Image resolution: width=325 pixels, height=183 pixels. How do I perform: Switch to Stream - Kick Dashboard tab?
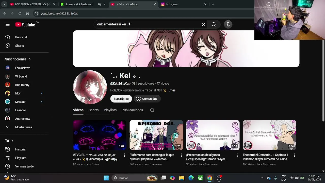(x=79, y=4)
